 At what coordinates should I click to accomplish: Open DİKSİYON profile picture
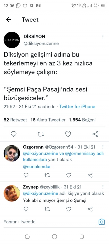12,40
